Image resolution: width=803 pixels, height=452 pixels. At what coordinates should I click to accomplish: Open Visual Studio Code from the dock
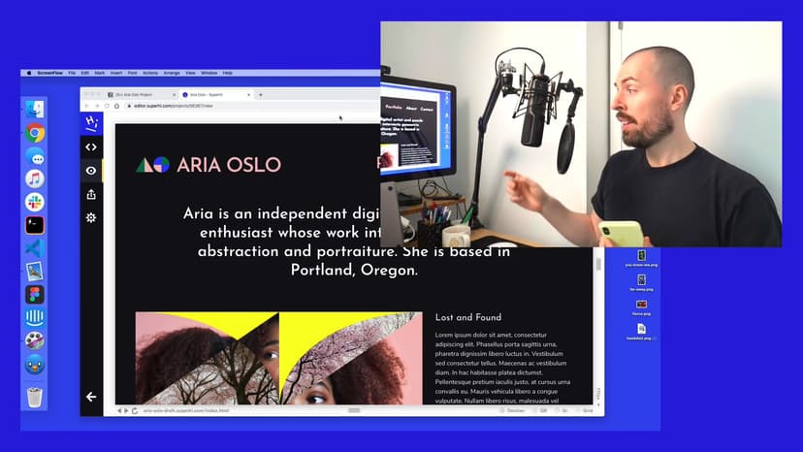[35, 248]
